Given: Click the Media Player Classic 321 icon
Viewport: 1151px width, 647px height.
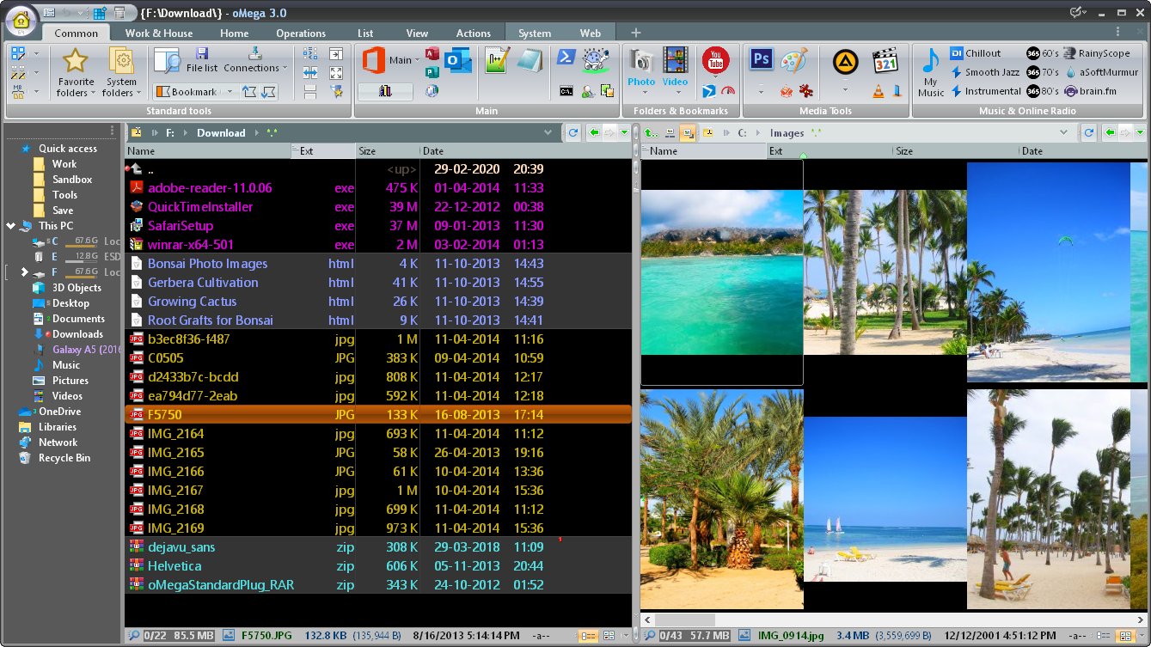Looking at the screenshot, I should click(885, 60).
